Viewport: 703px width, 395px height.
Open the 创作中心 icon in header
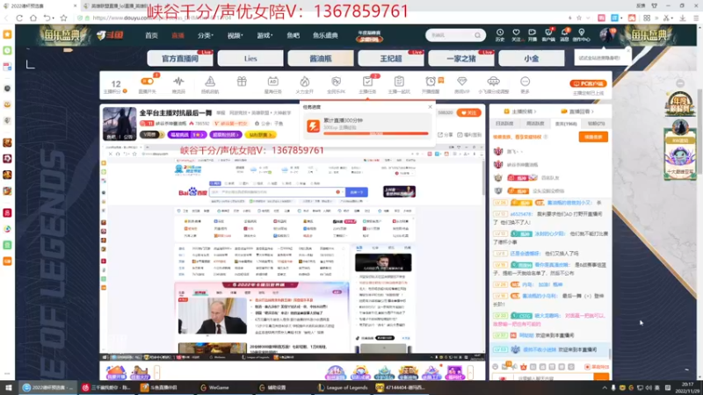click(582, 35)
